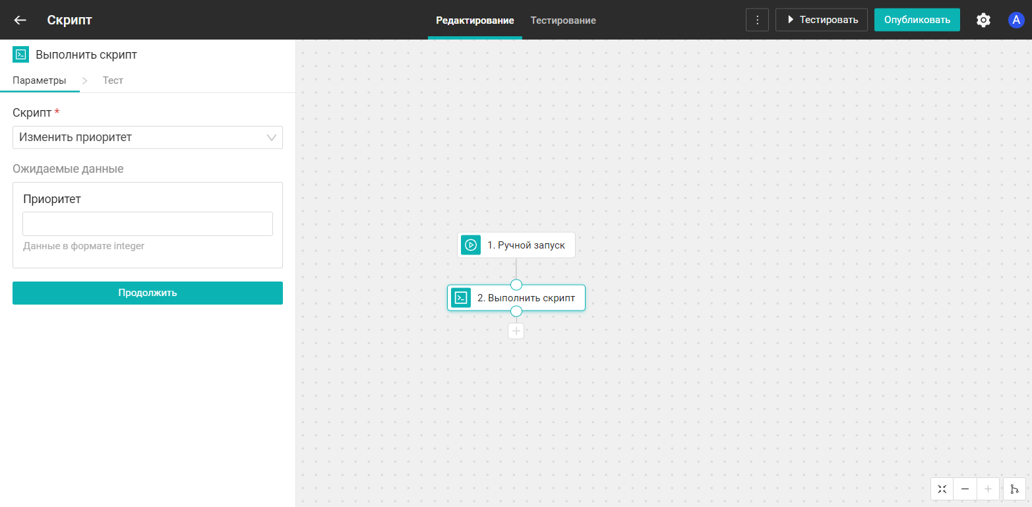Click the Опубликовать button
Image resolution: width=1032 pixels, height=507 pixels.
pyautogui.click(x=917, y=20)
